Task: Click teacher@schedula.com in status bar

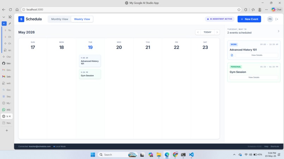Action: (x=40, y=146)
